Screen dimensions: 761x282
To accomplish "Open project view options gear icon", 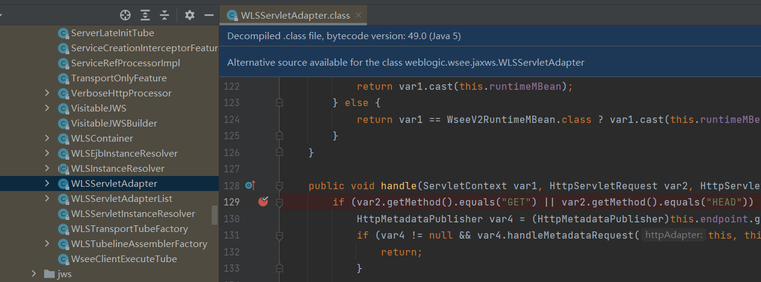I will coord(190,15).
